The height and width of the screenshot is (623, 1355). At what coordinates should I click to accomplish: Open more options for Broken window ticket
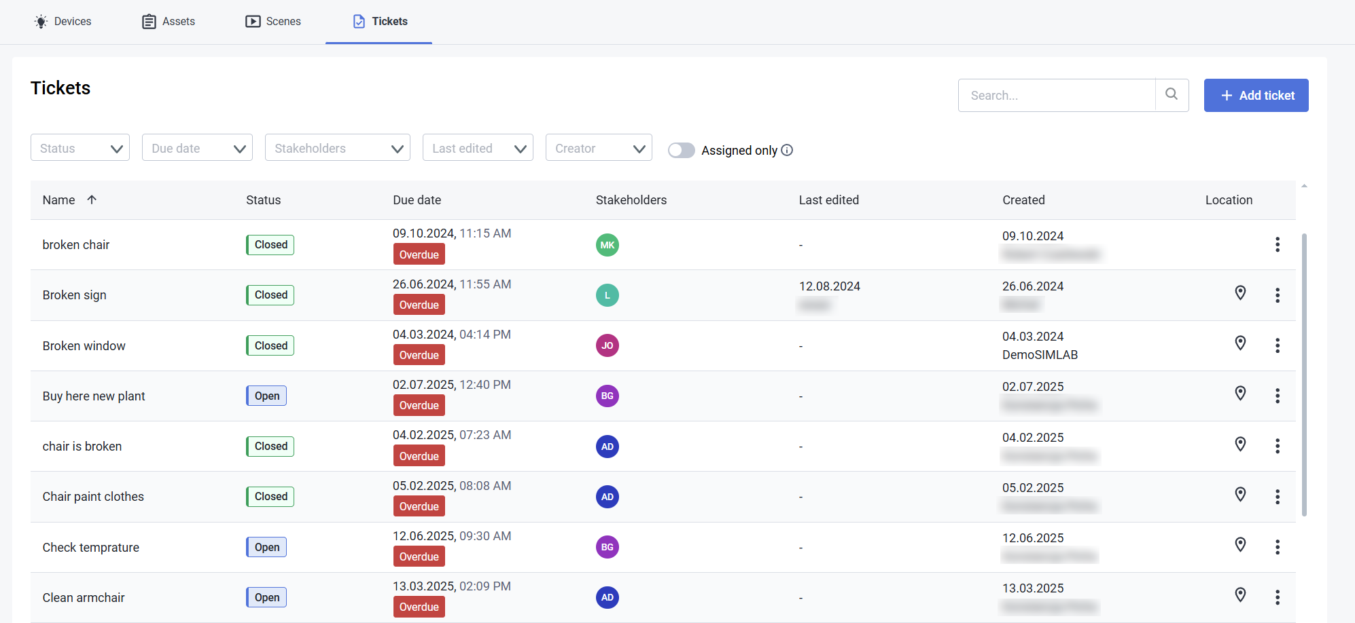[x=1278, y=345]
